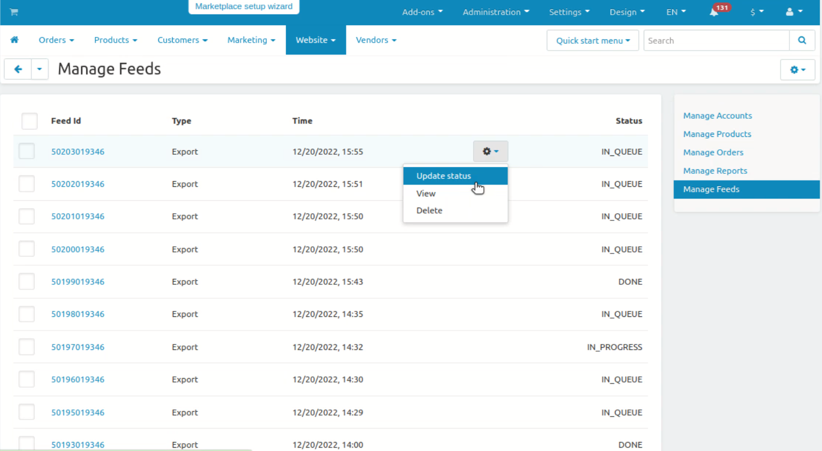Open the Manage Orders sidebar link
This screenshot has width=822, height=451.
point(713,153)
